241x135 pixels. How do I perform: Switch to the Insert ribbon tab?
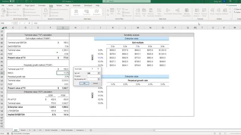point(19,6)
